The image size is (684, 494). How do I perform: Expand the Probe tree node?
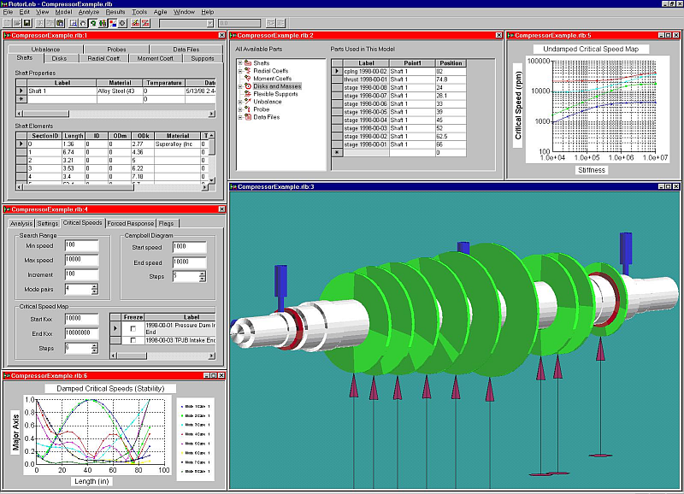240,109
